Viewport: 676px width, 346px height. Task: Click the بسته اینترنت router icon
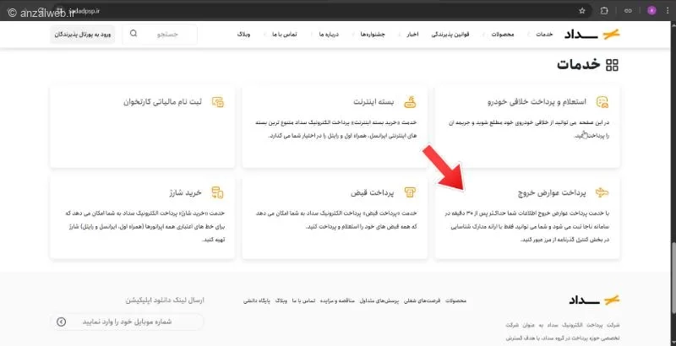[410, 102]
